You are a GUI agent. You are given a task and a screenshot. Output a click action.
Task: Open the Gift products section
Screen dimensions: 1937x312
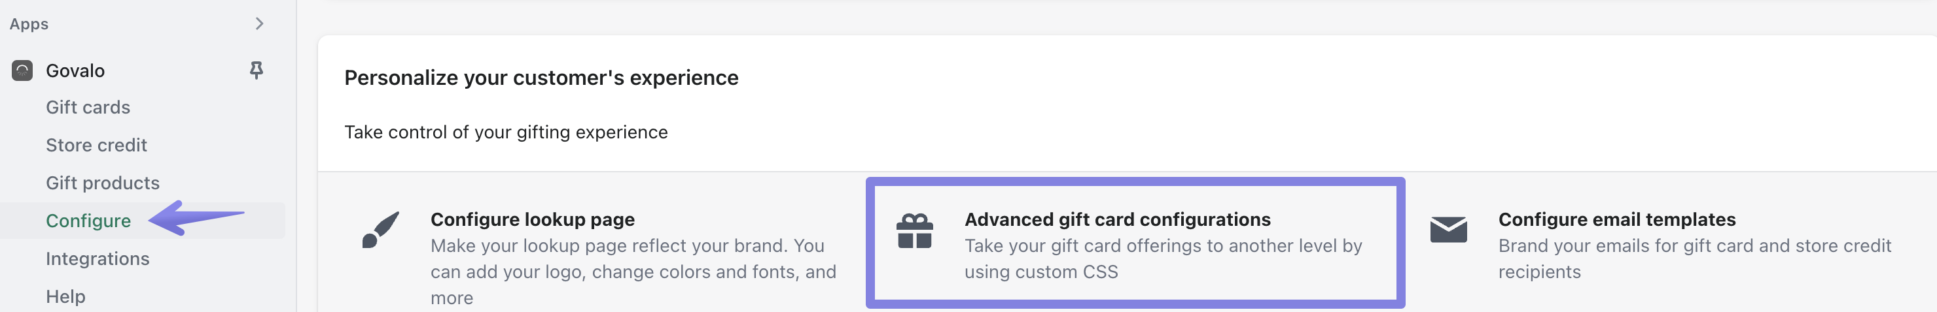click(102, 183)
